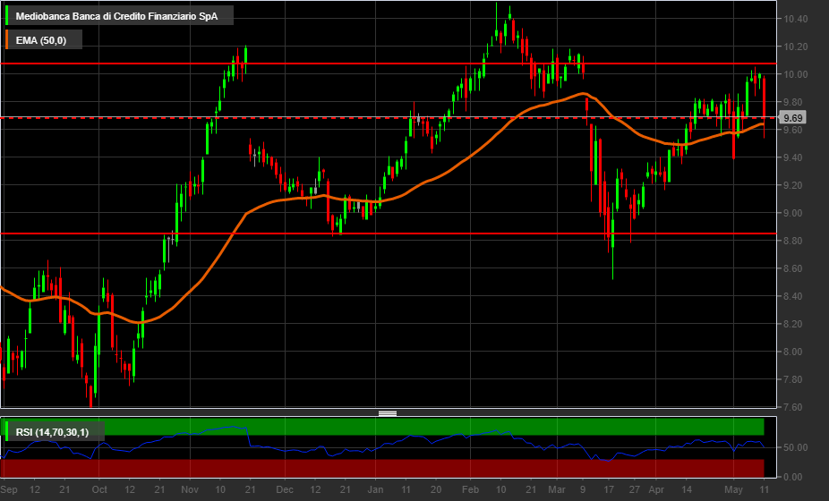Viewport: 829px width, 501px height.
Task: Click the Oct date axis label
Action: coord(99,490)
